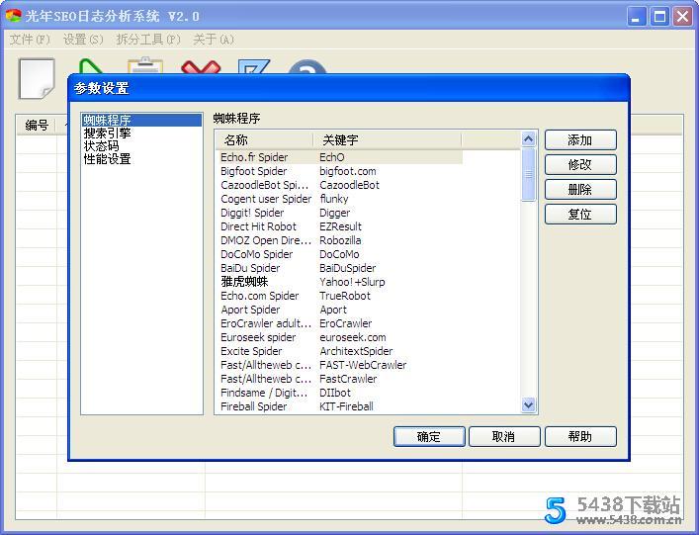Minimize the main application window
This screenshot has width=699, height=535.
pyautogui.click(x=637, y=17)
